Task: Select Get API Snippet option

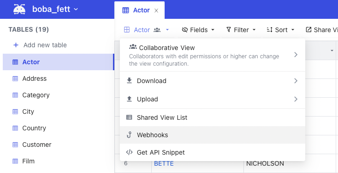Action: point(213,152)
